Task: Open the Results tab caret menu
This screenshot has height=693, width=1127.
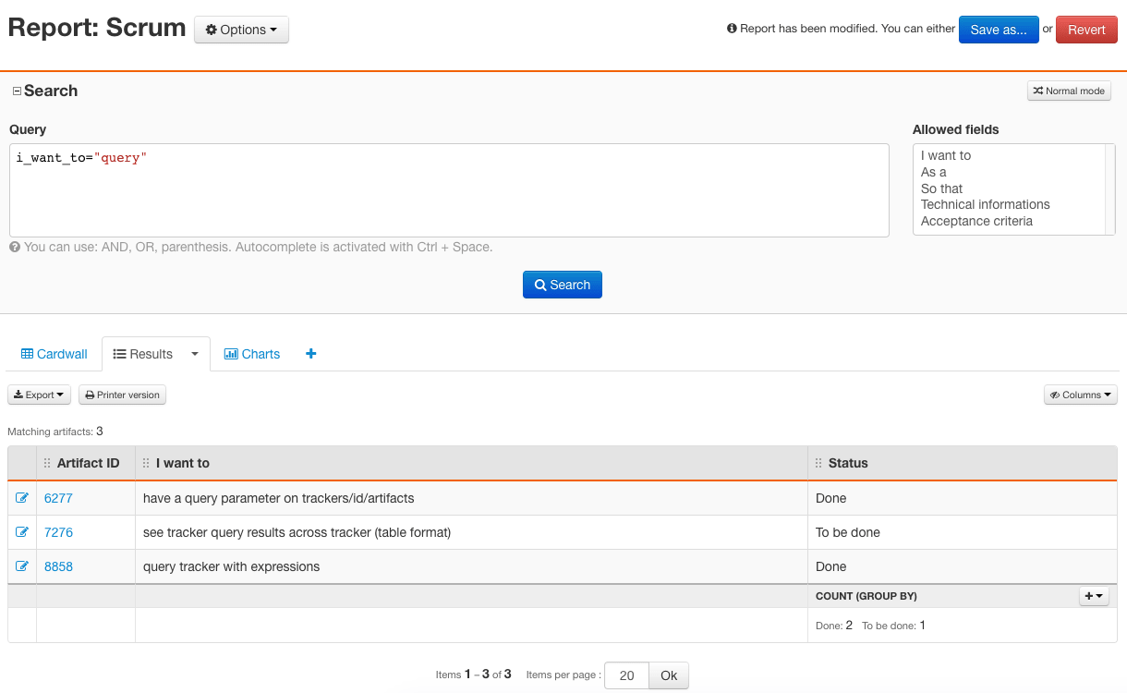Action: (x=194, y=354)
